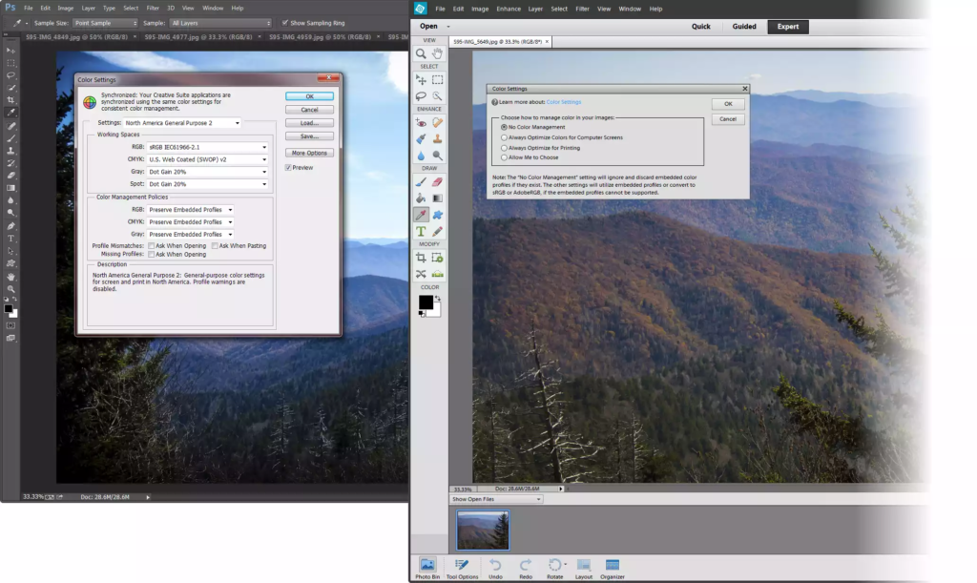Select the Eraser tool in Elements toolbox

(437, 182)
